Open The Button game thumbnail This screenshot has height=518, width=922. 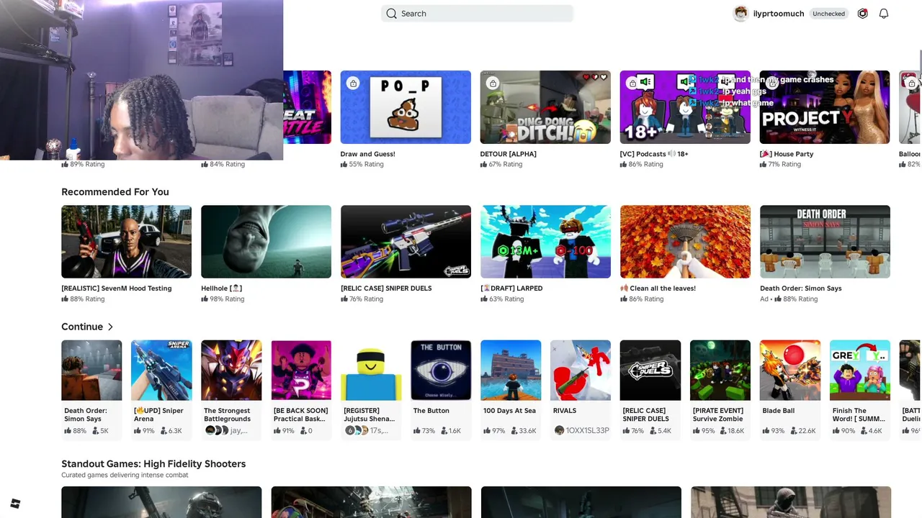[441, 371]
